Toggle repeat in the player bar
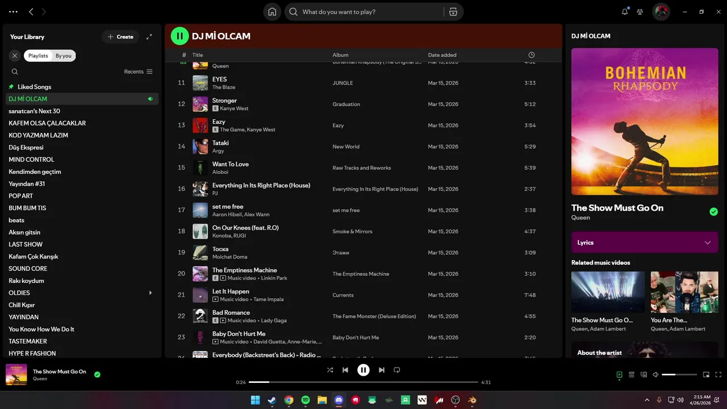The image size is (727, 409). tap(397, 370)
